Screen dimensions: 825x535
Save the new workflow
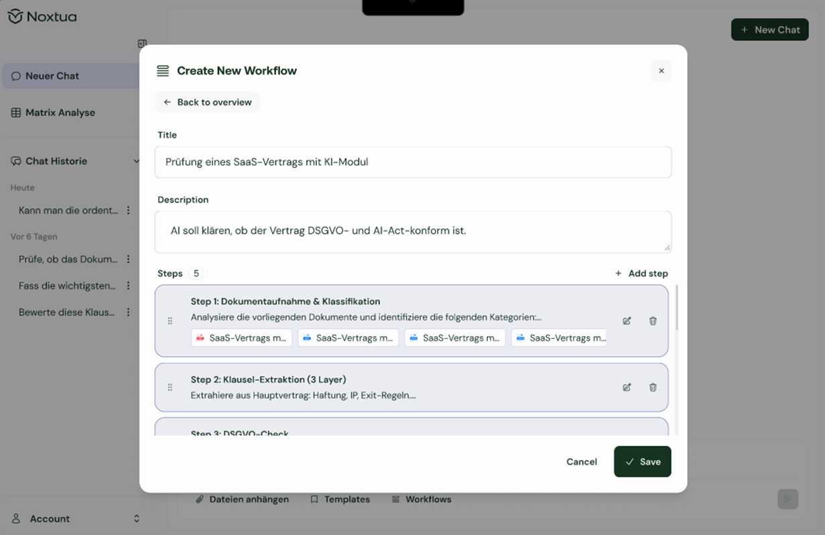point(642,462)
